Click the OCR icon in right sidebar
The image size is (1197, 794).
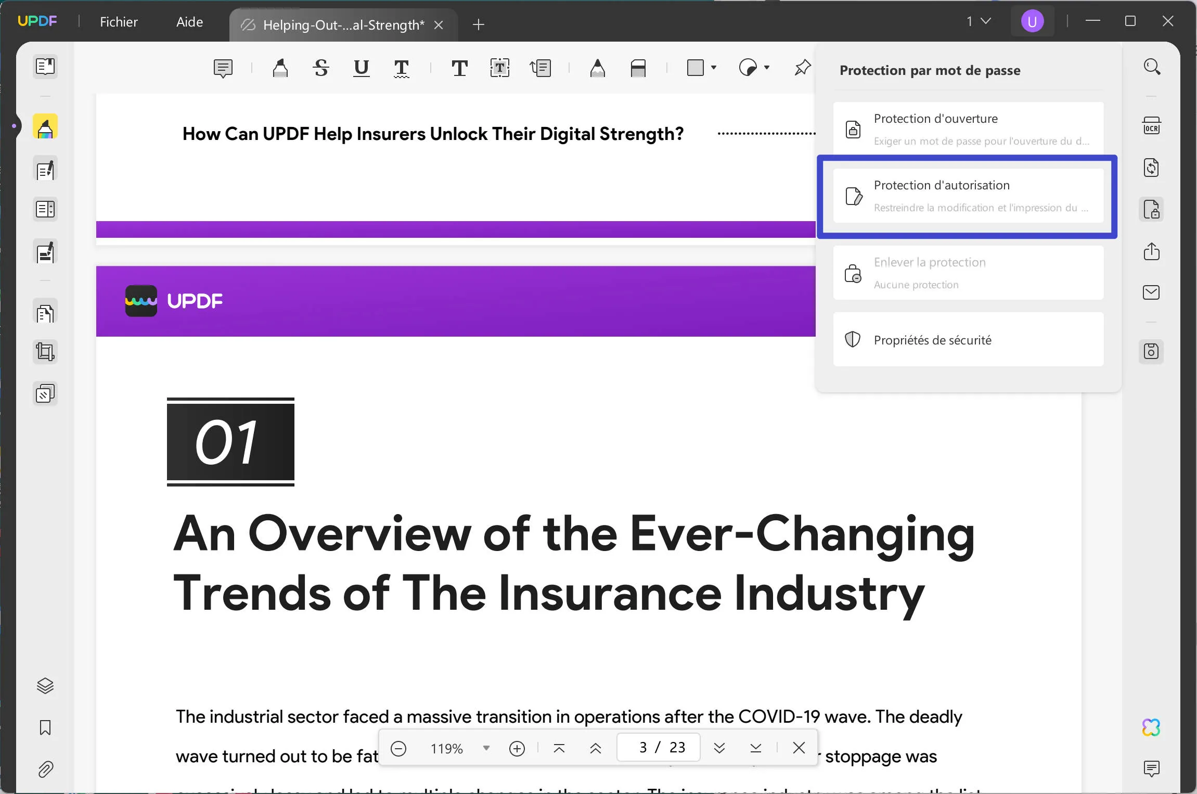click(x=1151, y=126)
